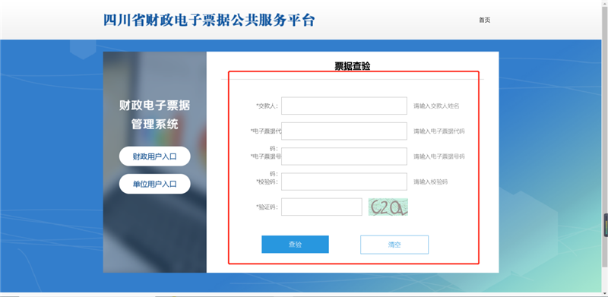Viewport: 608px width, 297px height.
Task: Click the 票据查验 heading
Action: tap(353, 66)
